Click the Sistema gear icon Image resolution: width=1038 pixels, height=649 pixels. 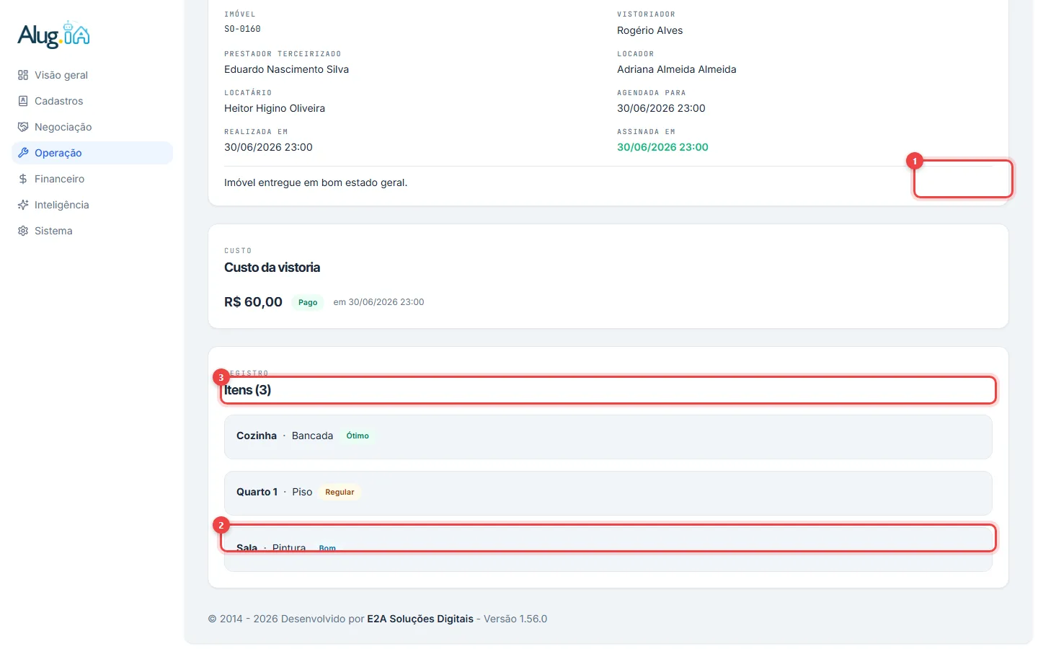click(x=23, y=231)
